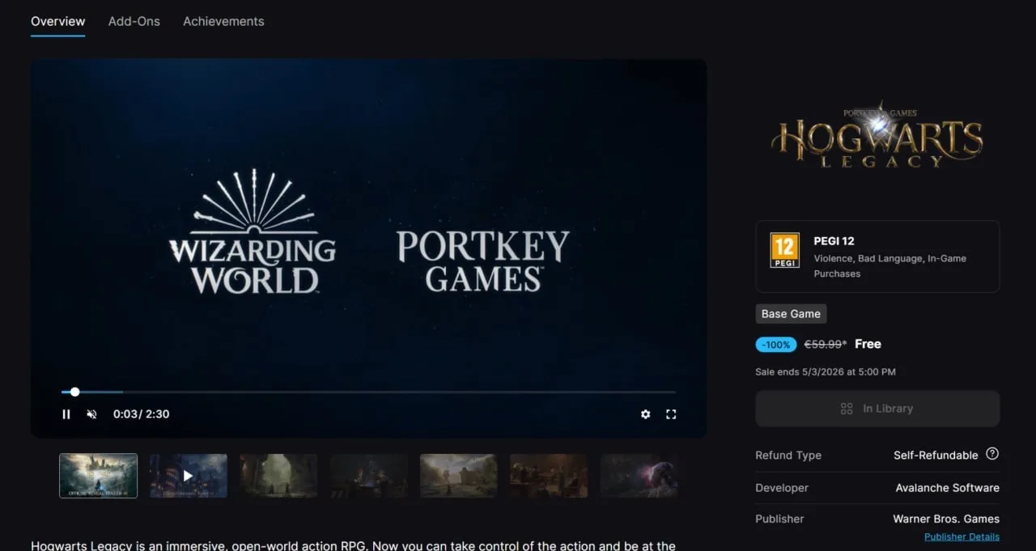The height and width of the screenshot is (551, 1036).
Task: Click the 0:03/2:30 timestamp
Action: pos(141,414)
